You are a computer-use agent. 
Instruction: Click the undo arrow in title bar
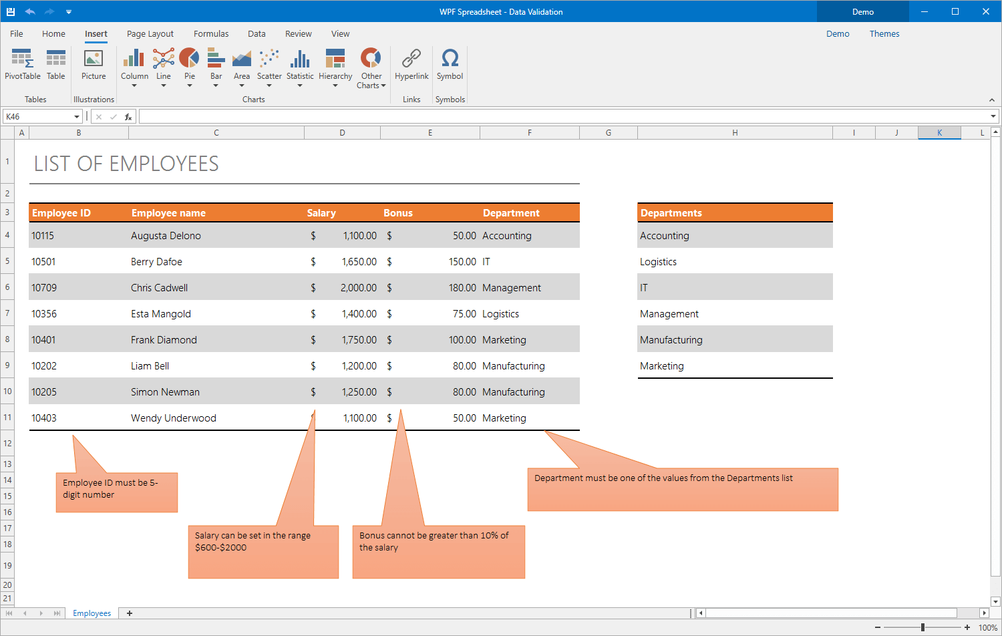30,11
